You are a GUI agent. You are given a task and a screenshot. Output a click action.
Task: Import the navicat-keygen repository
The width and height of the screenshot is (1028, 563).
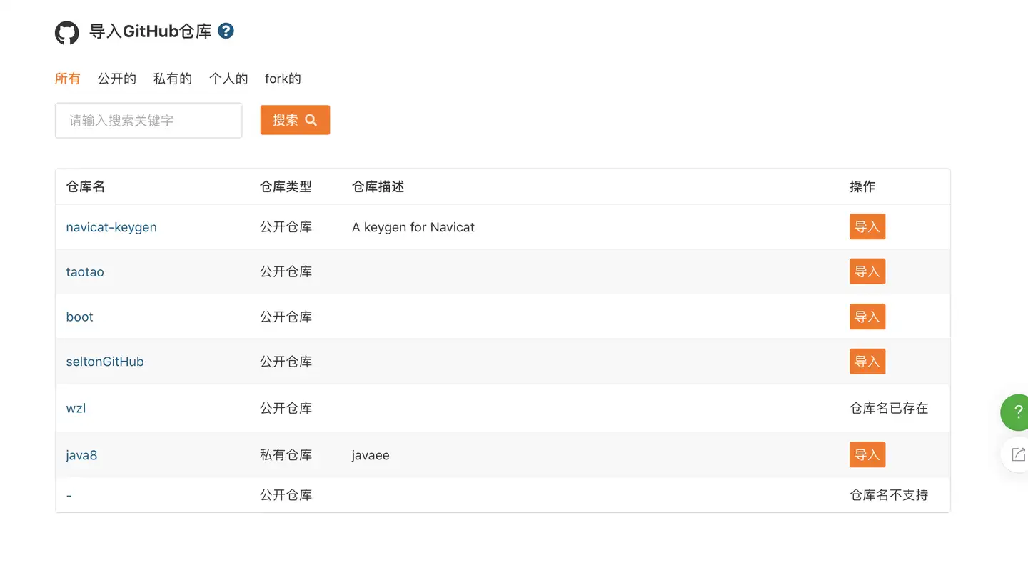pyautogui.click(x=867, y=226)
